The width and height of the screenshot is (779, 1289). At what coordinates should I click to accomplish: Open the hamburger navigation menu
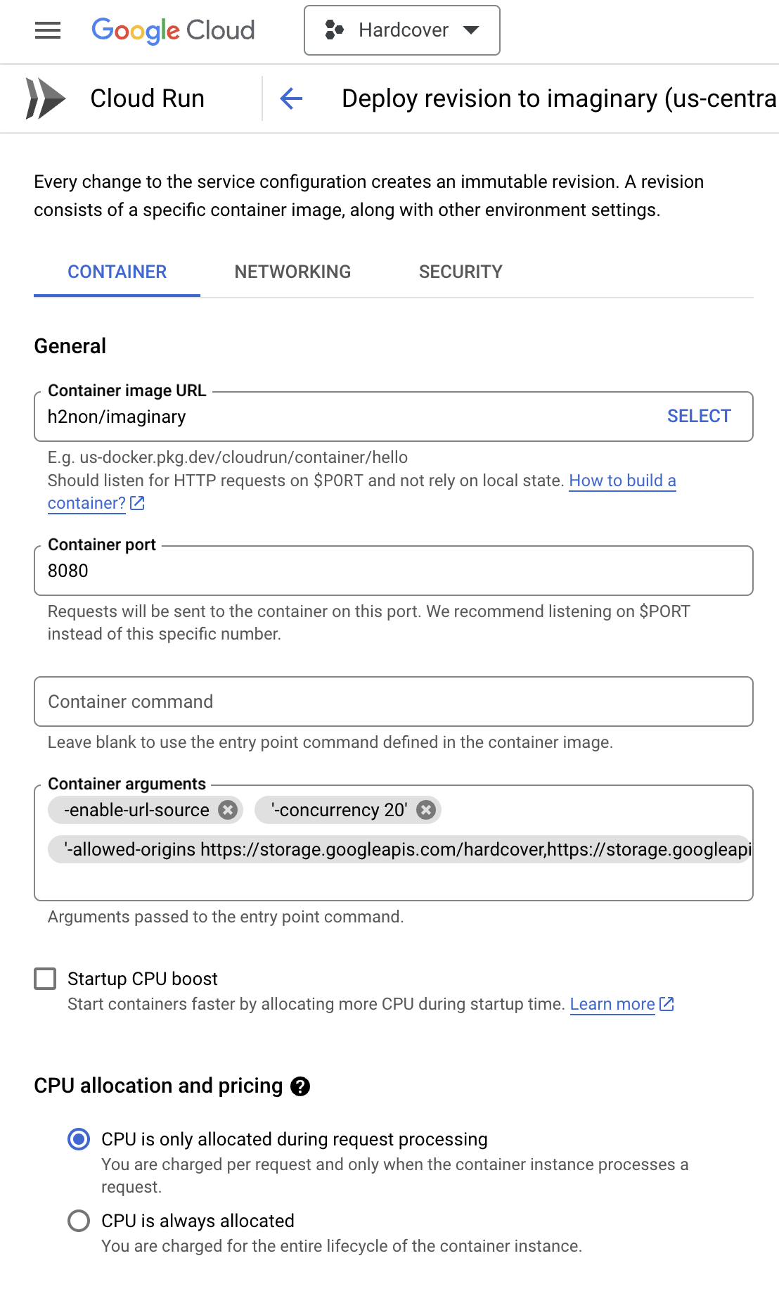point(48,30)
